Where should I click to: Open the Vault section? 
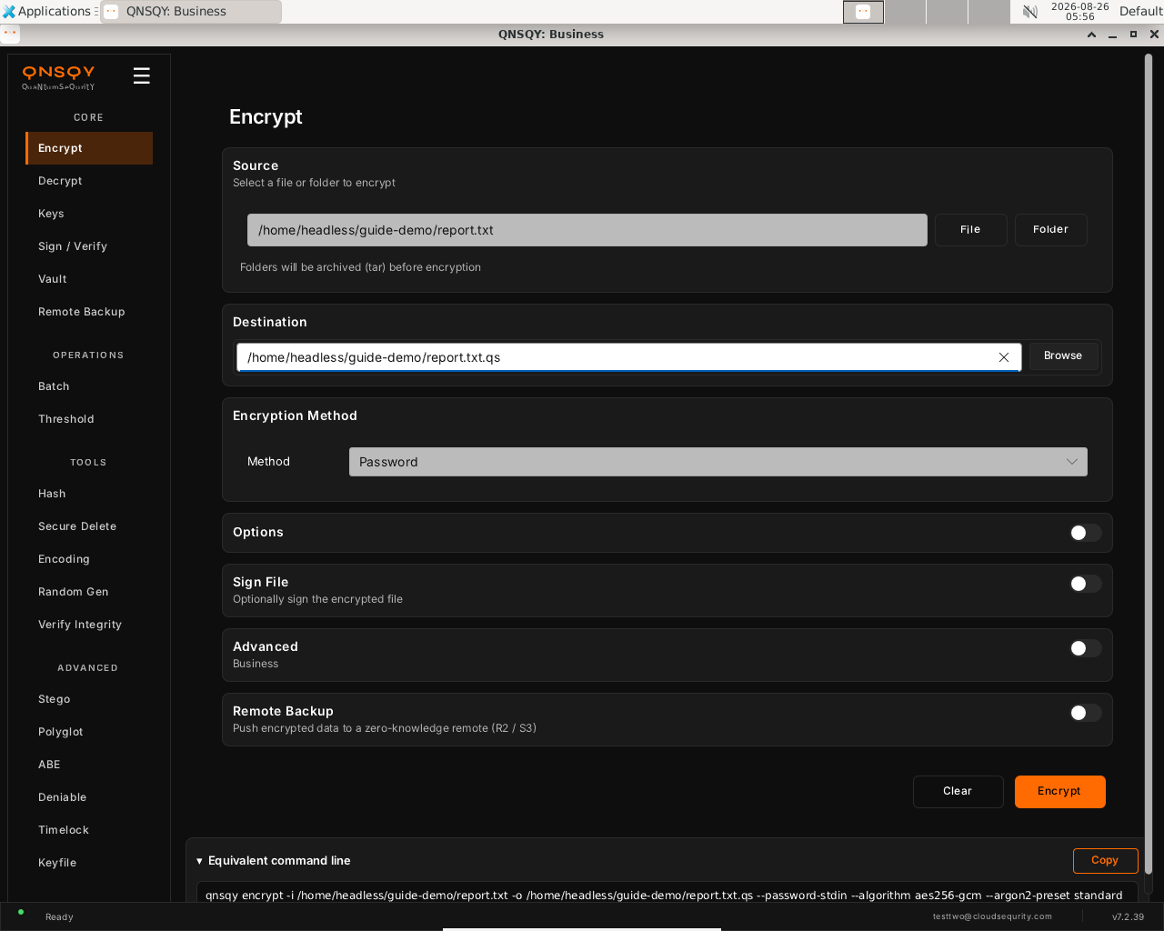[89, 279]
